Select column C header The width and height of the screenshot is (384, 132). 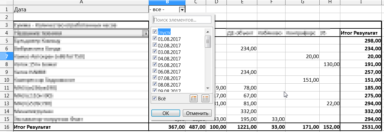coord(196,2)
